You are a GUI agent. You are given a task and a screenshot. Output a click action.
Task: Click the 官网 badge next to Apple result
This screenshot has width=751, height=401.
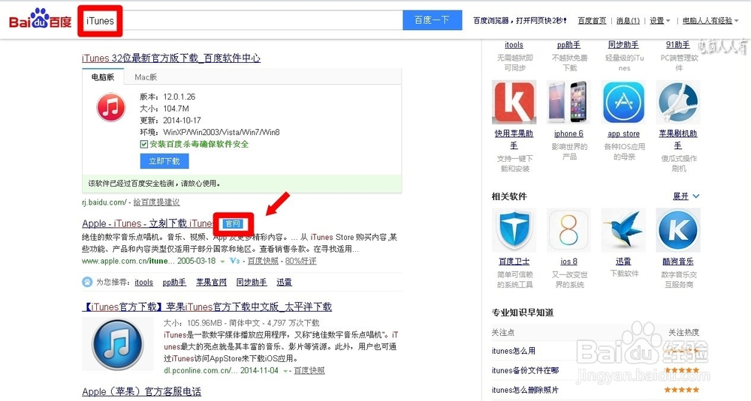tap(234, 223)
